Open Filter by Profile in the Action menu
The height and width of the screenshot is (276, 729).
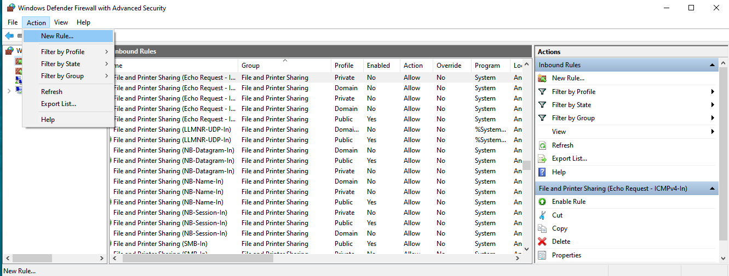click(x=68, y=52)
